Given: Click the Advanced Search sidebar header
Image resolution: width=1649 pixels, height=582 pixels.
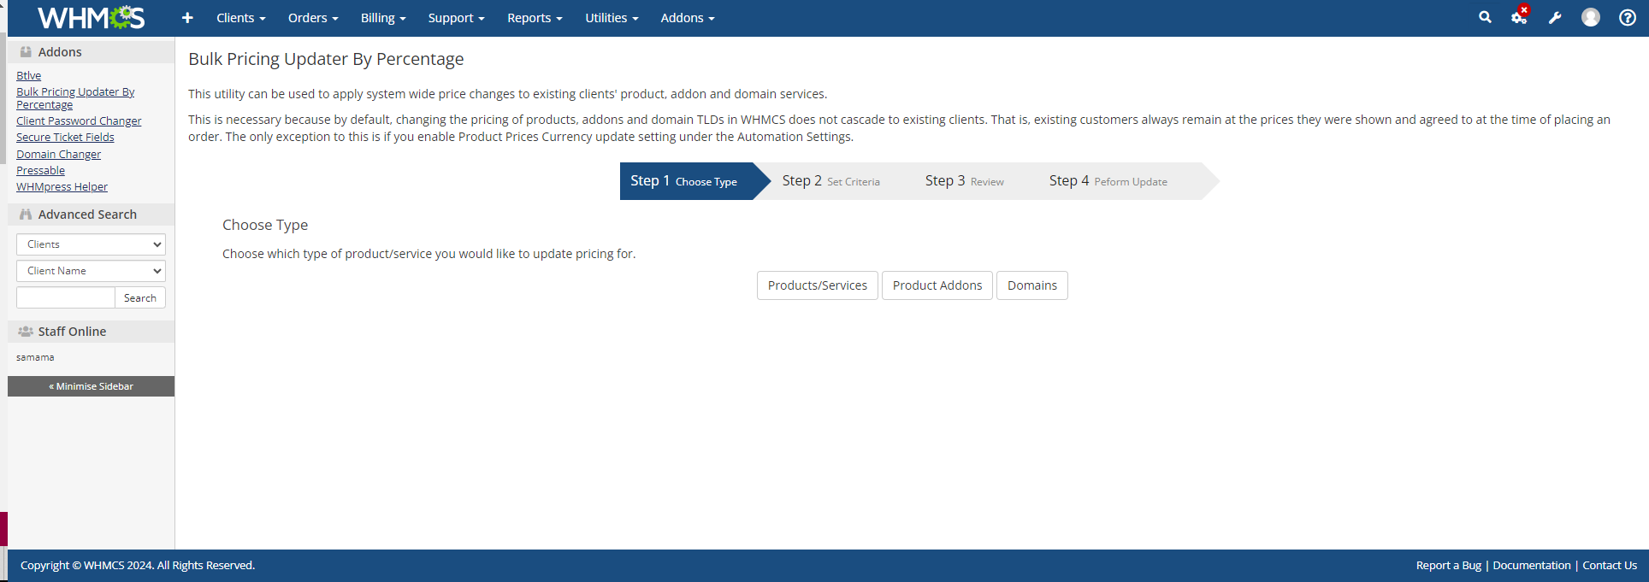Looking at the screenshot, I should pyautogui.click(x=91, y=215).
